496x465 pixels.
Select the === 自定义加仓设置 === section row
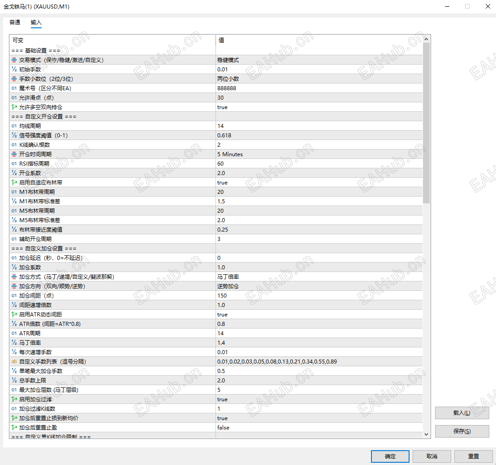pyautogui.click(x=216, y=249)
